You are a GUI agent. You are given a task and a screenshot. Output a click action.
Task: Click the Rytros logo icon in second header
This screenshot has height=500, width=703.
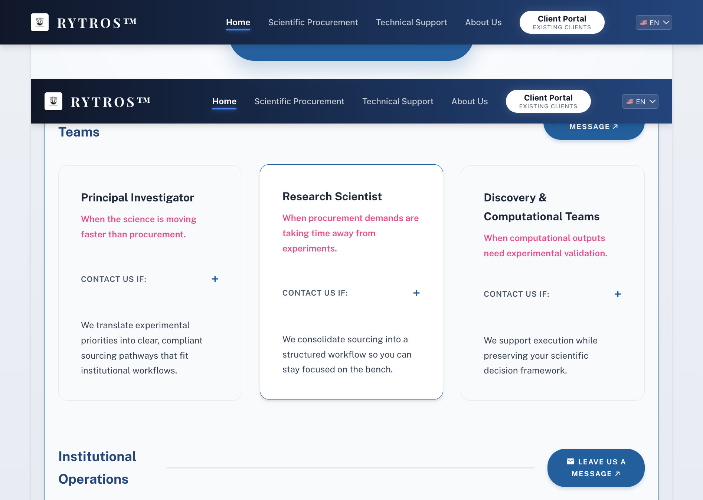[x=53, y=101]
